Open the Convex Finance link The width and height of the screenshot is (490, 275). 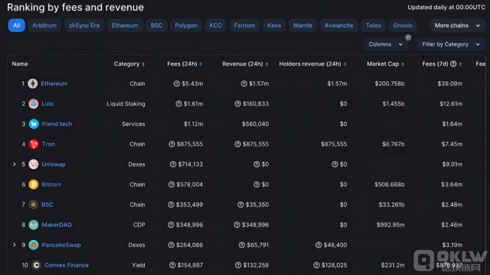click(x=66, y=265)
